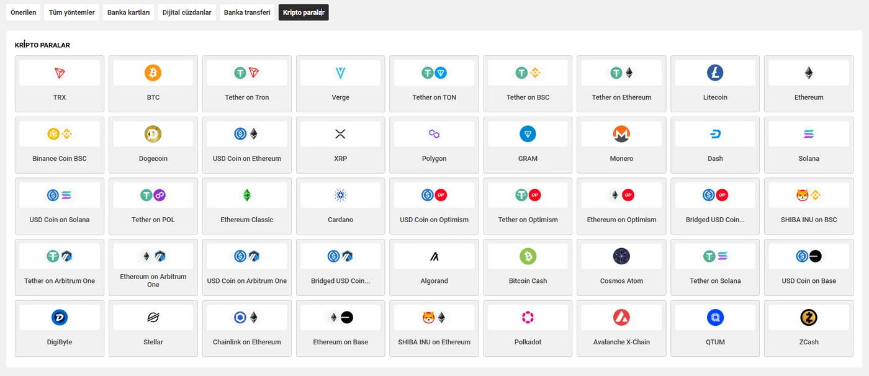This screenshot has width=869, height=376.
Task: Open the Dijital cüzdanlar tab
Action: [x=187, y=12]
